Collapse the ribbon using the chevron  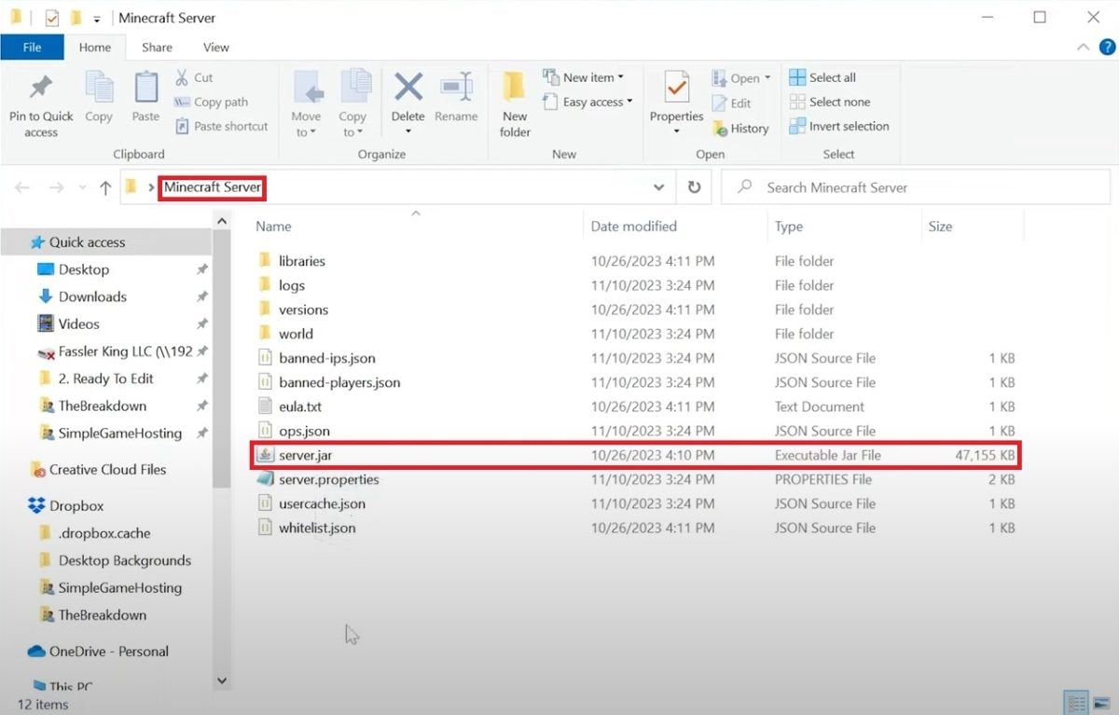click(1083, 47)
